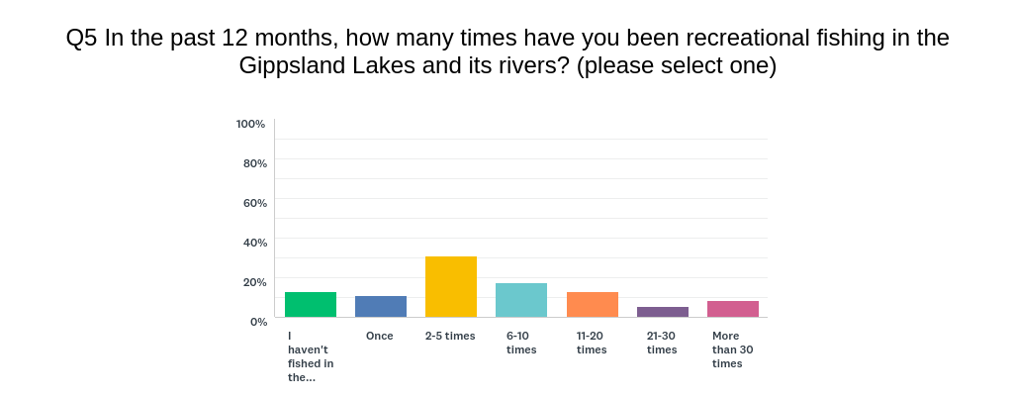Click the yellow 2-5 times bar
Viewport: 1013px width, 399px height.
(451, 286)
